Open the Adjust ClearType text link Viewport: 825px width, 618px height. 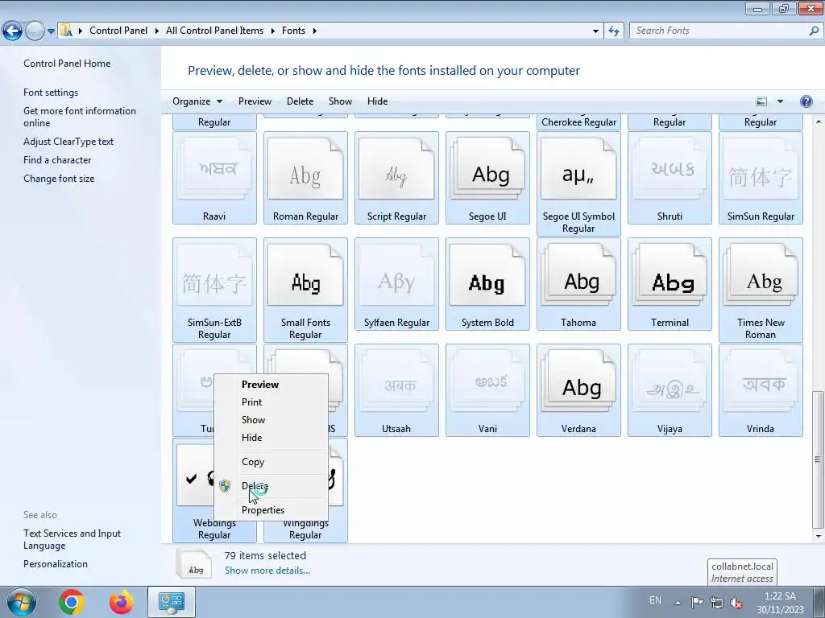68,142
